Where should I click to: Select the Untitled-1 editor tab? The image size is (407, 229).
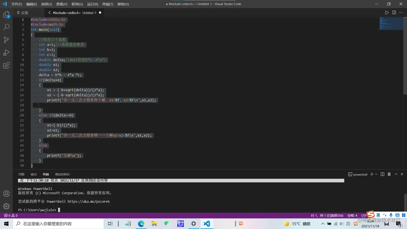click(x=74, y=13)
